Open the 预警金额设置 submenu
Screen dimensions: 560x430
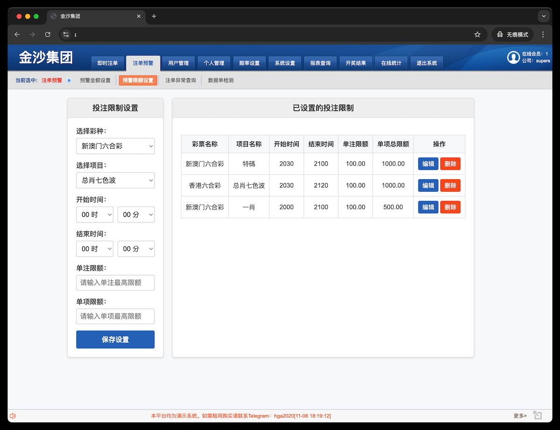tap(95, 80)
